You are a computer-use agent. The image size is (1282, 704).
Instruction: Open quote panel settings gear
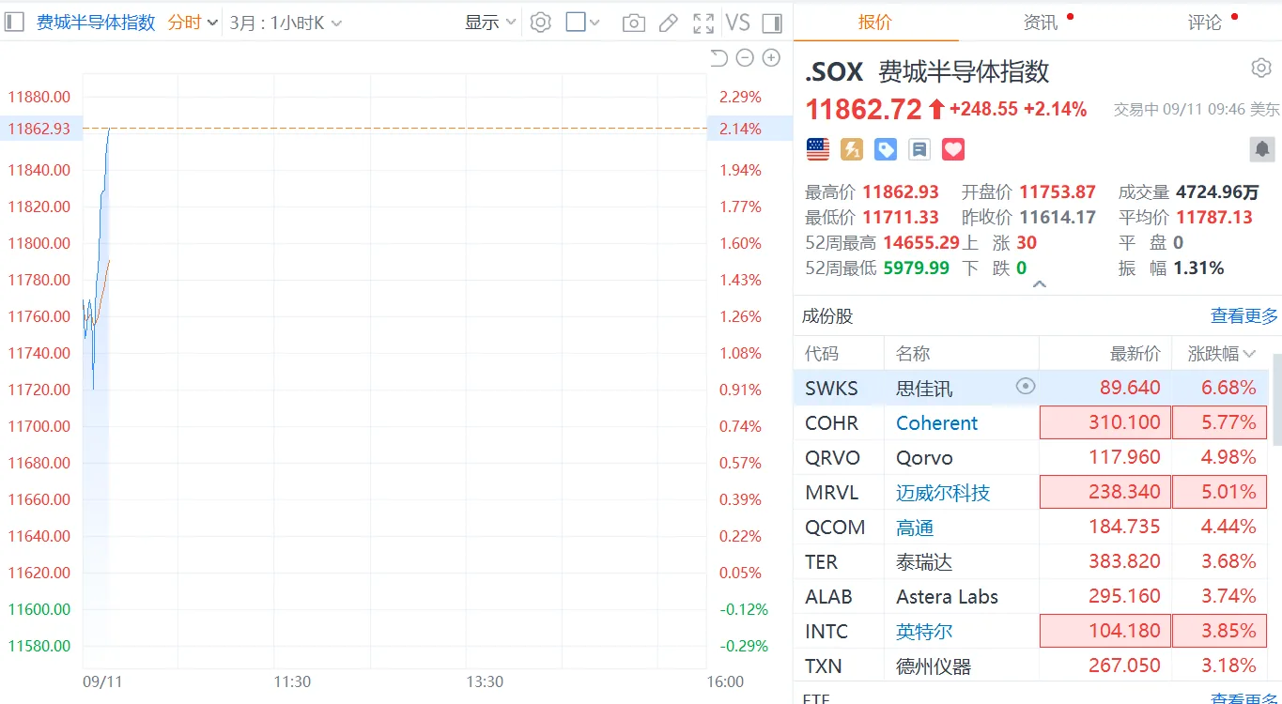(x=1260, y=68)
